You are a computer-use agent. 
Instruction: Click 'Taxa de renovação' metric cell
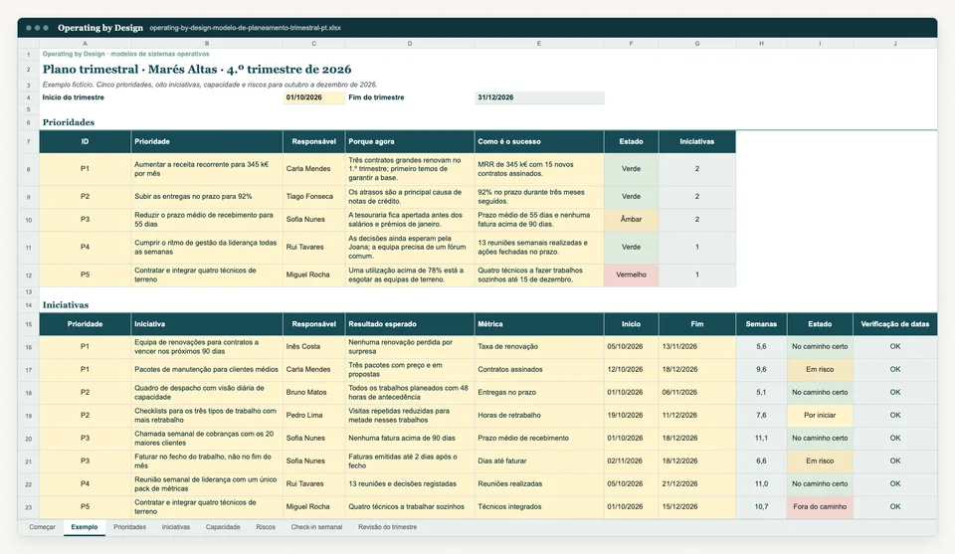pos(539,347)
